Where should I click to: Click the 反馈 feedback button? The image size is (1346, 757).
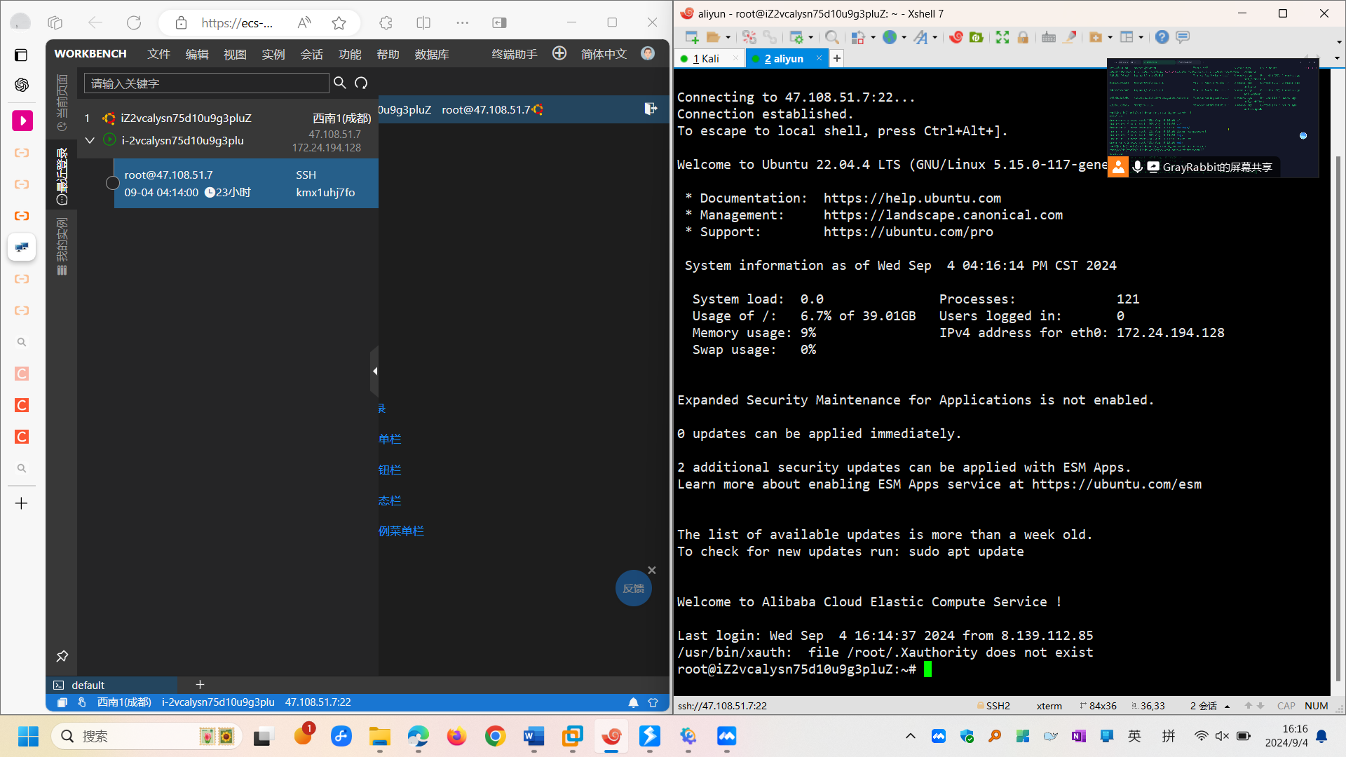coord(634,588)
